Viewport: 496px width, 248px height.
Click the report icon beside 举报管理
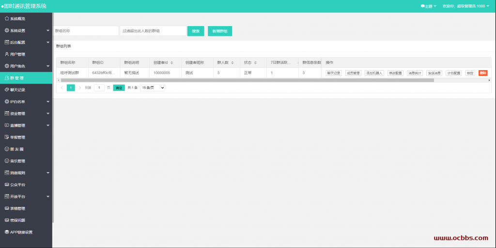point(7,137)
